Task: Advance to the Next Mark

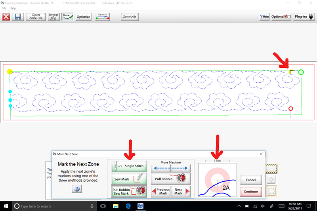Action: pyautogui.click(x=181, y=192)
